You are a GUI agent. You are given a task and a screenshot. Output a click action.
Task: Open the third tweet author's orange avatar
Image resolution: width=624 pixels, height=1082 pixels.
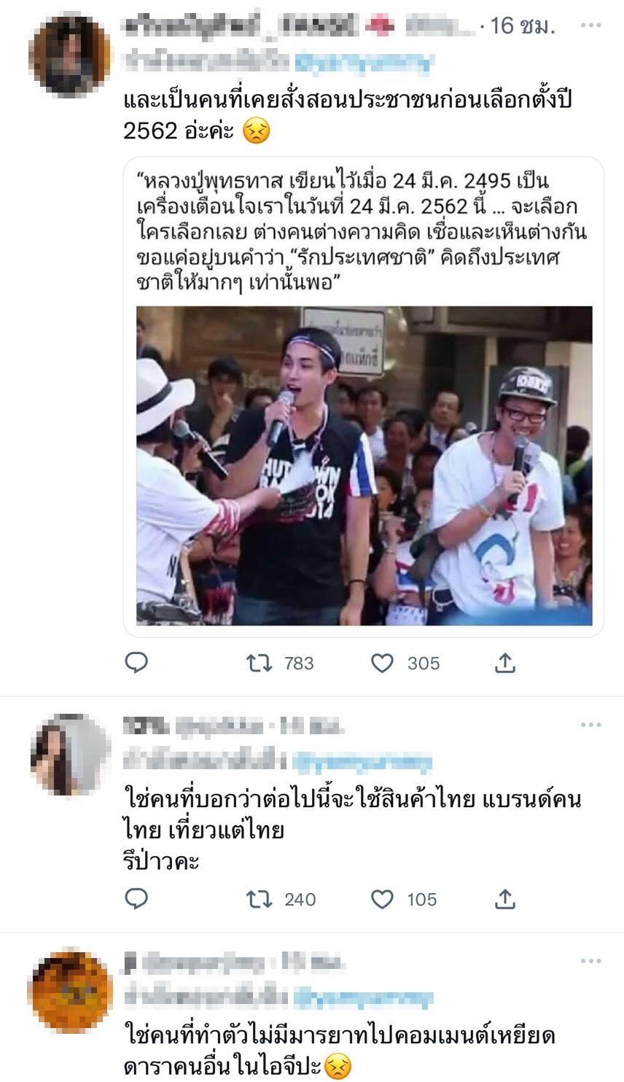point(70,991)
